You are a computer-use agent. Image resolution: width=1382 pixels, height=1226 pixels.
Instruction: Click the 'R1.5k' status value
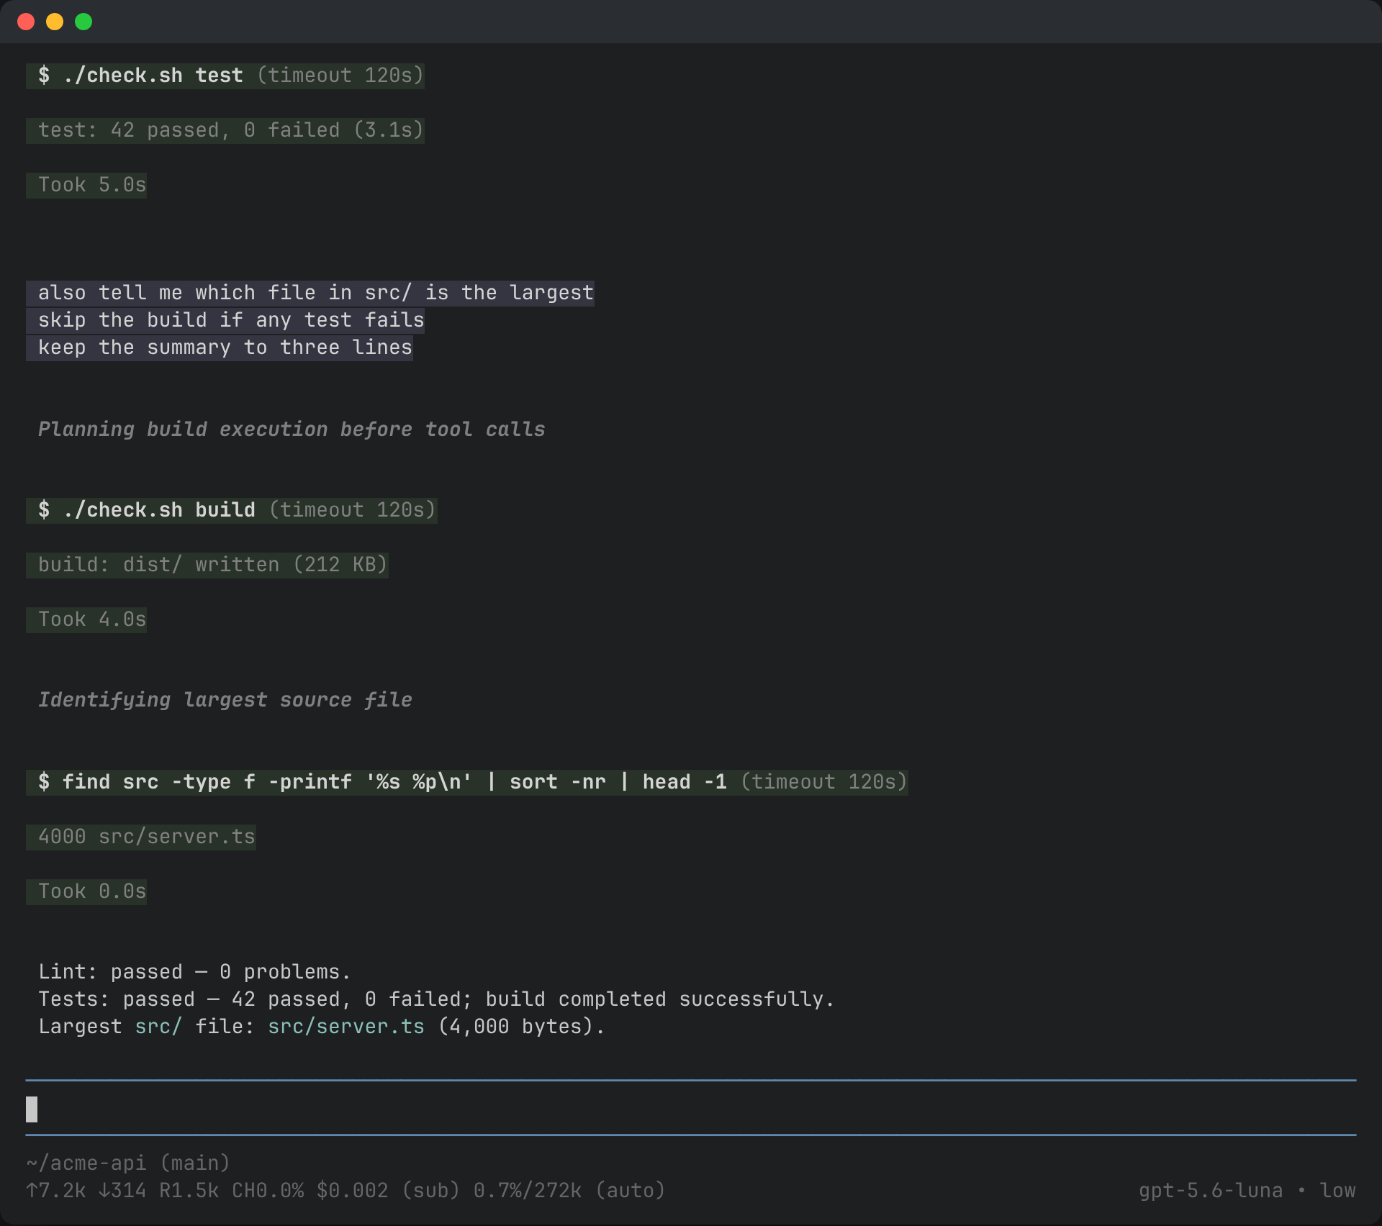tap(189, 1191)
